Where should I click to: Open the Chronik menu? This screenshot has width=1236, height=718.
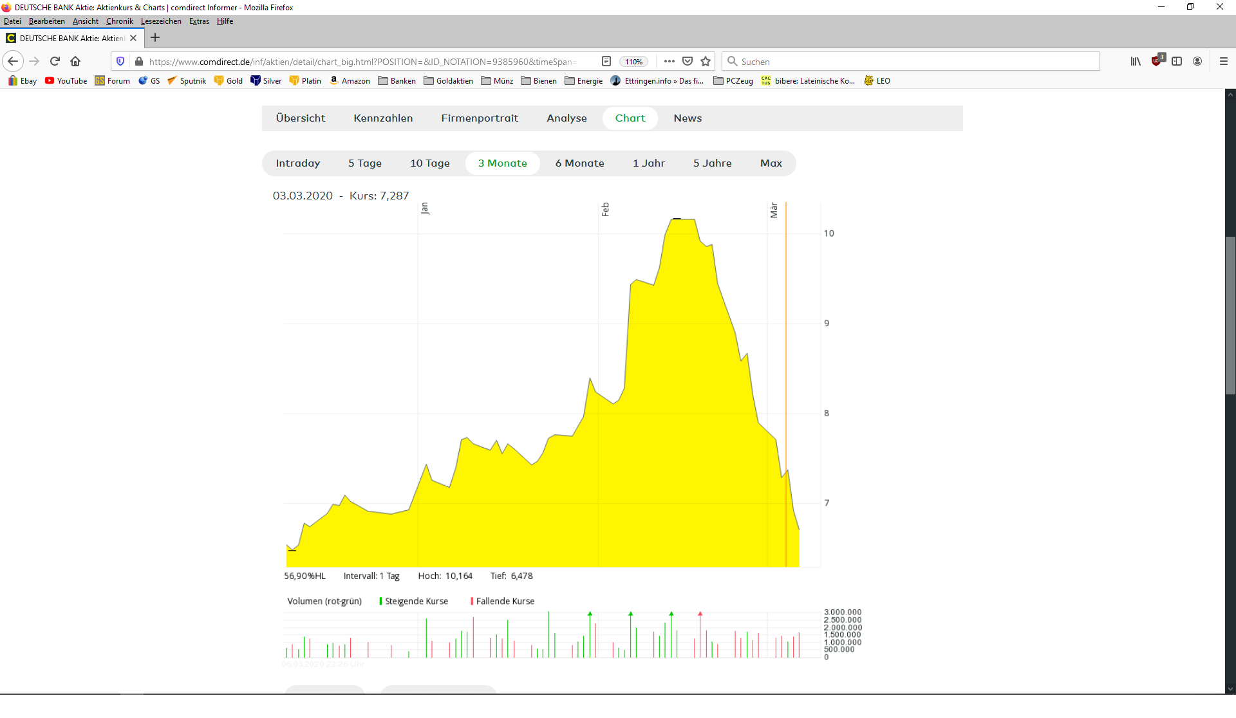tap(120, 21)
